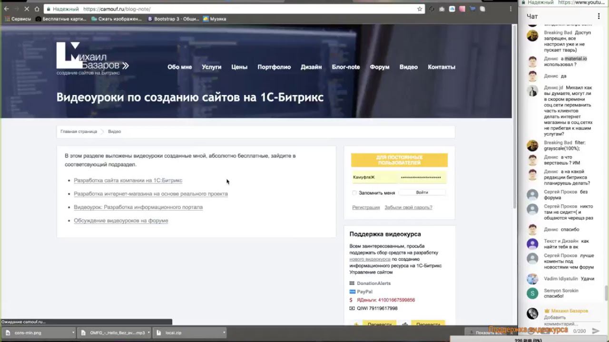Open the Сжать изображен... bookmark
Screen dimensions: 609x342
pyautogui.click(x=117, y=19)
